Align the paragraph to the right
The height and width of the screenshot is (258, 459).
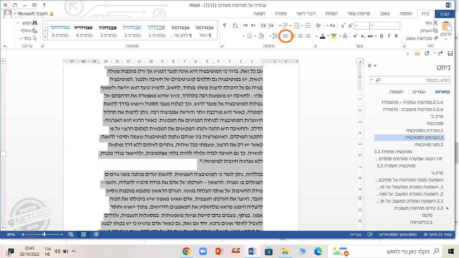coord(308,36)
